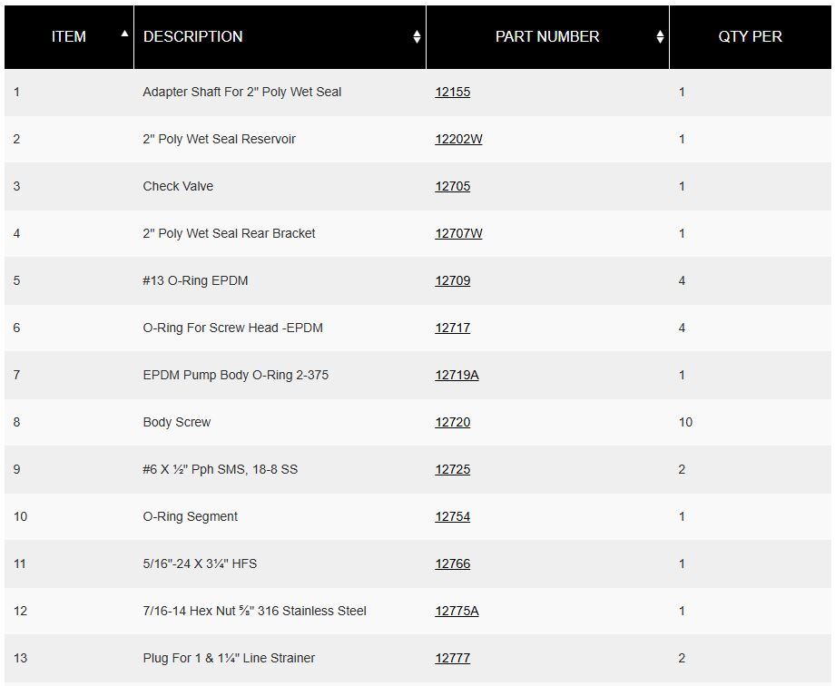The image size is (835, 686).
Task: Click part number 12766 link
Action: [452, 563]
